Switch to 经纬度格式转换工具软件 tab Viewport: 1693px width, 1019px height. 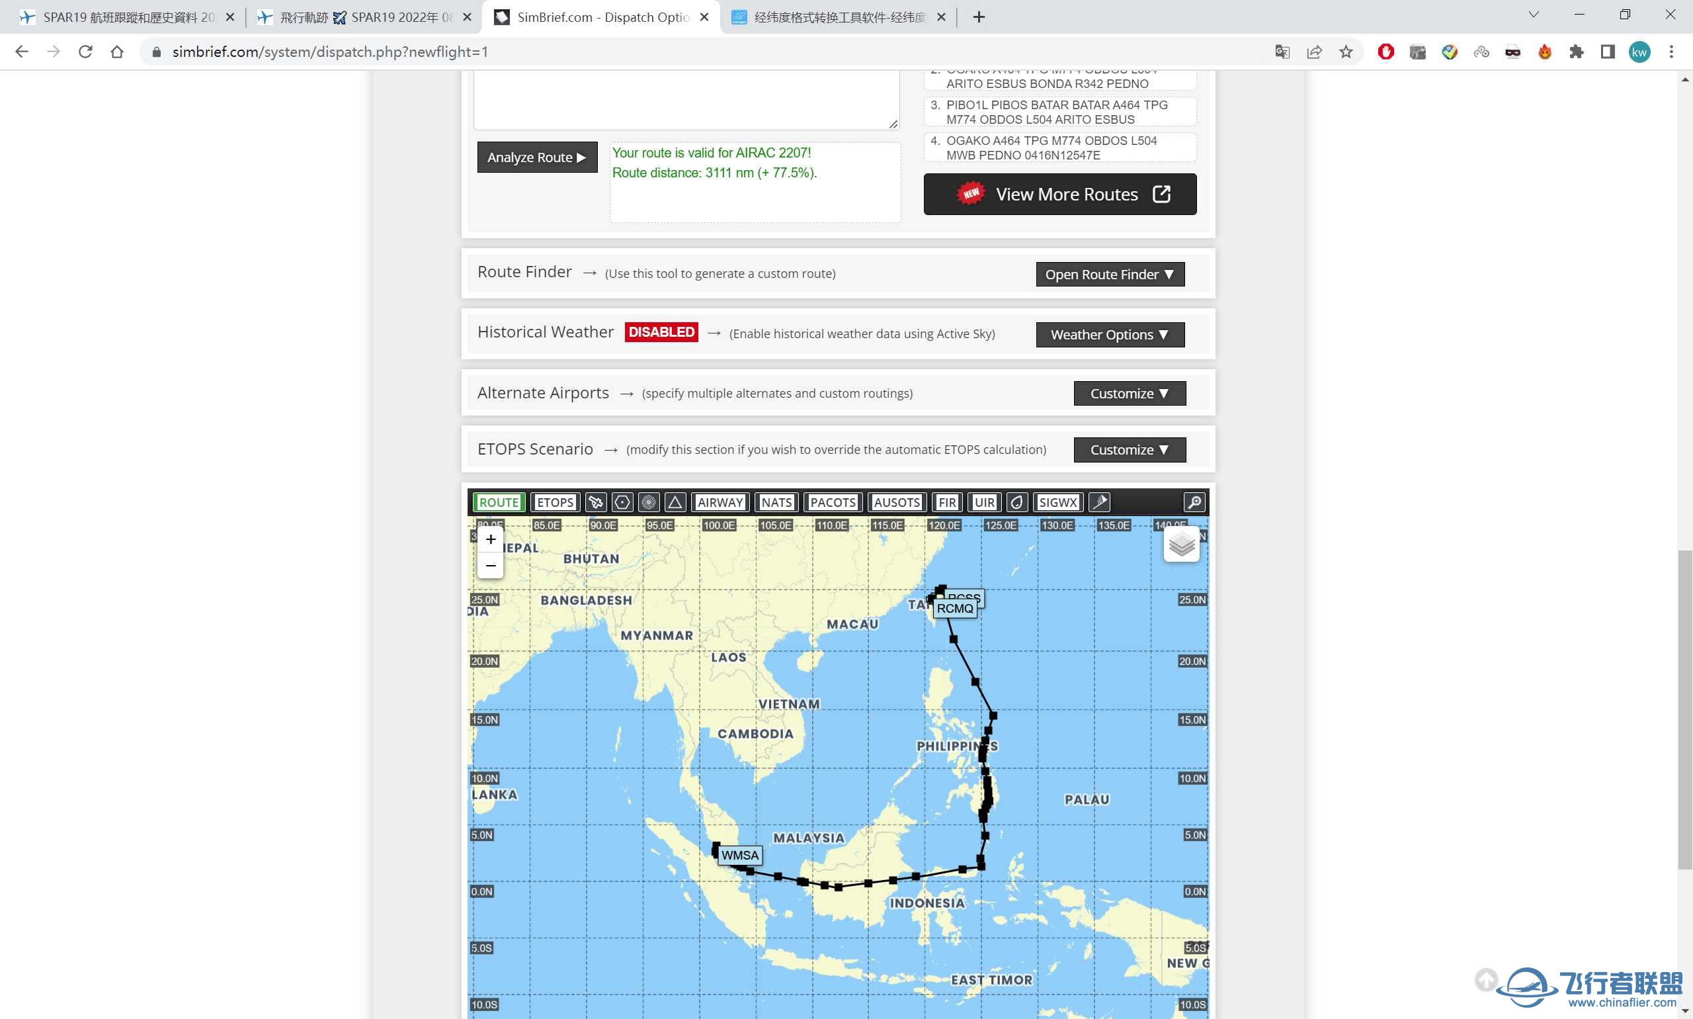(x=837, y=17)
